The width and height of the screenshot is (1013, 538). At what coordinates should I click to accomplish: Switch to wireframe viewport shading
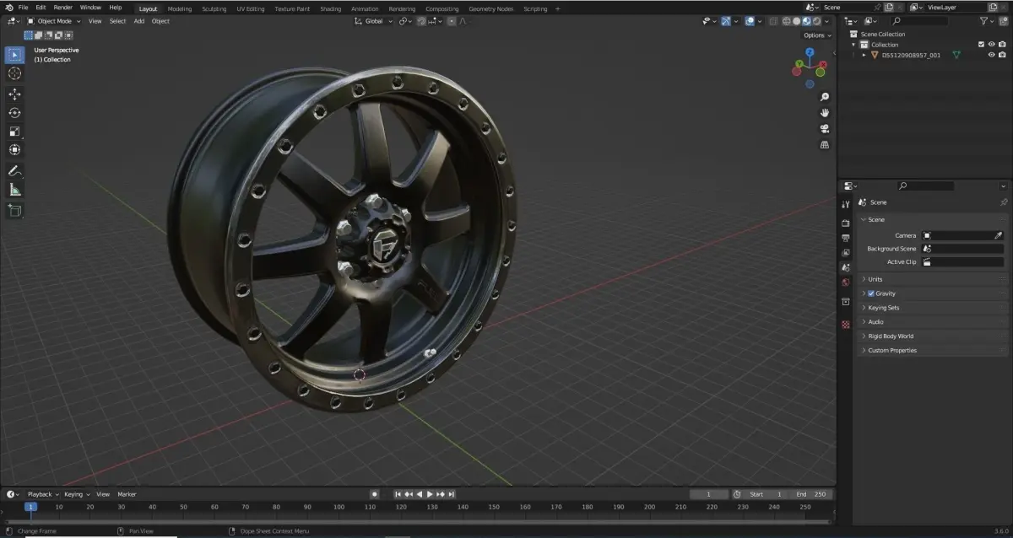tap(786, 21)
